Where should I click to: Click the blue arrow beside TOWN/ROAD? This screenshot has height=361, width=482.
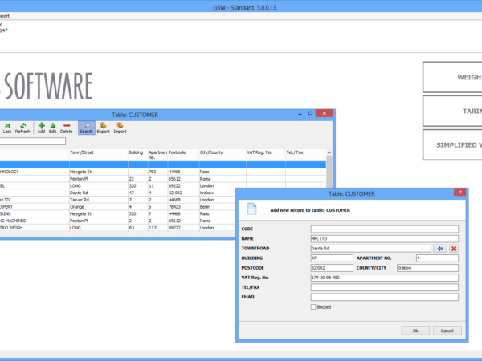click(440, 249)
